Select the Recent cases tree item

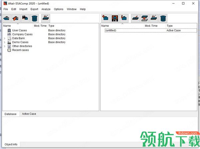pyautogui.click(x=20, y=50)
